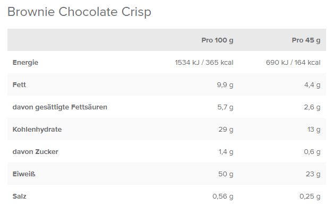334x214 pixels.
Task: Click the Fett row label
Action: tap(19, 84)
